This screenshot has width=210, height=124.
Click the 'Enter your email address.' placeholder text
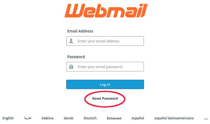click(99, 41)
